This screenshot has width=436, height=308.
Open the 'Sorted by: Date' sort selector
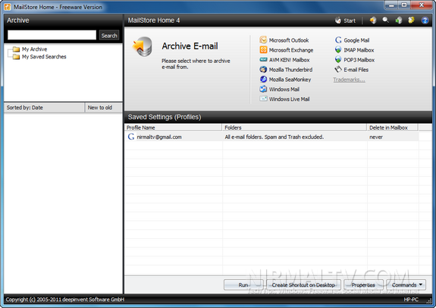[44, 108]
